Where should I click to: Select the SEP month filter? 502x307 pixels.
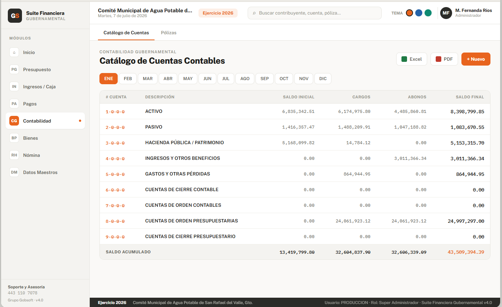tap(264, 79)
